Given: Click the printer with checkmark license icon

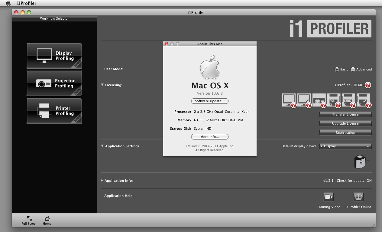Looking at the screenshot, I should pos(363,100).
